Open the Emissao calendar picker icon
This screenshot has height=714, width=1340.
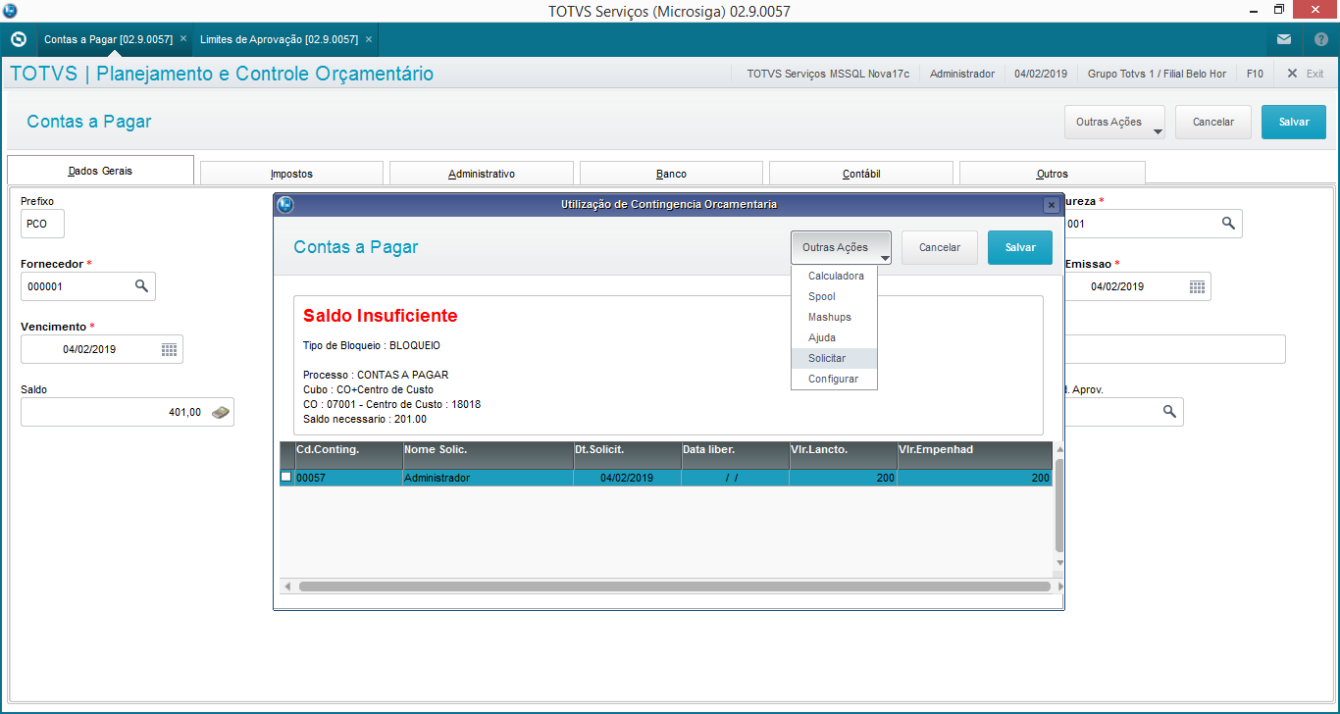coord(1197,286)
